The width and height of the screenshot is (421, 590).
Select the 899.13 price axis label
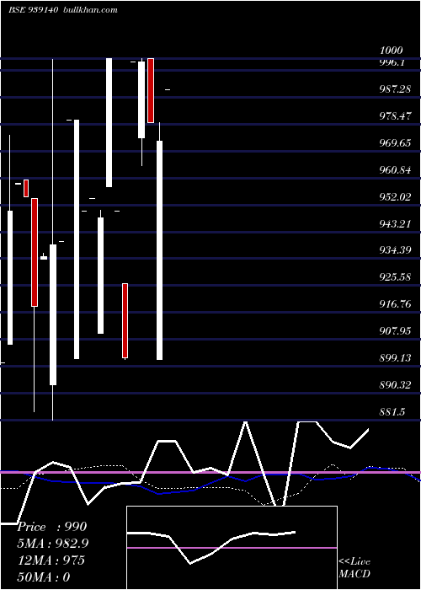(x=395, y=357)
